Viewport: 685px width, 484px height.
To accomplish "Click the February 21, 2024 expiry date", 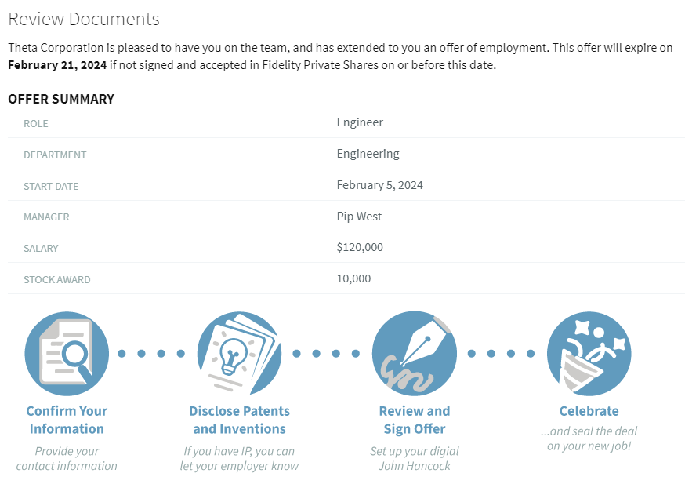I will (57, 65).
